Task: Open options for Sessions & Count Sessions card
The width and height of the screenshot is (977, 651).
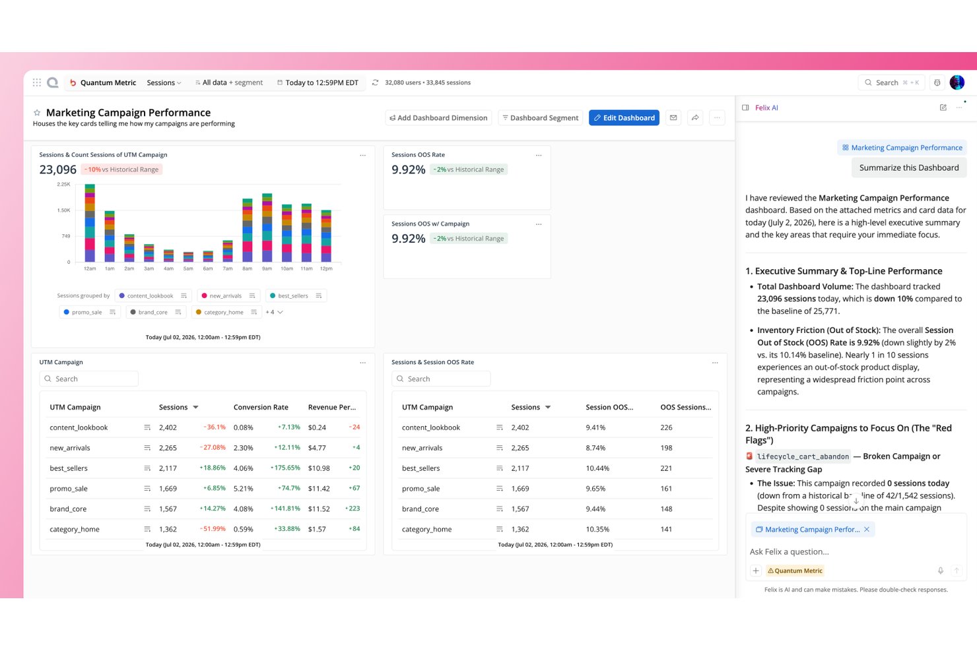Action: [362, 155]
